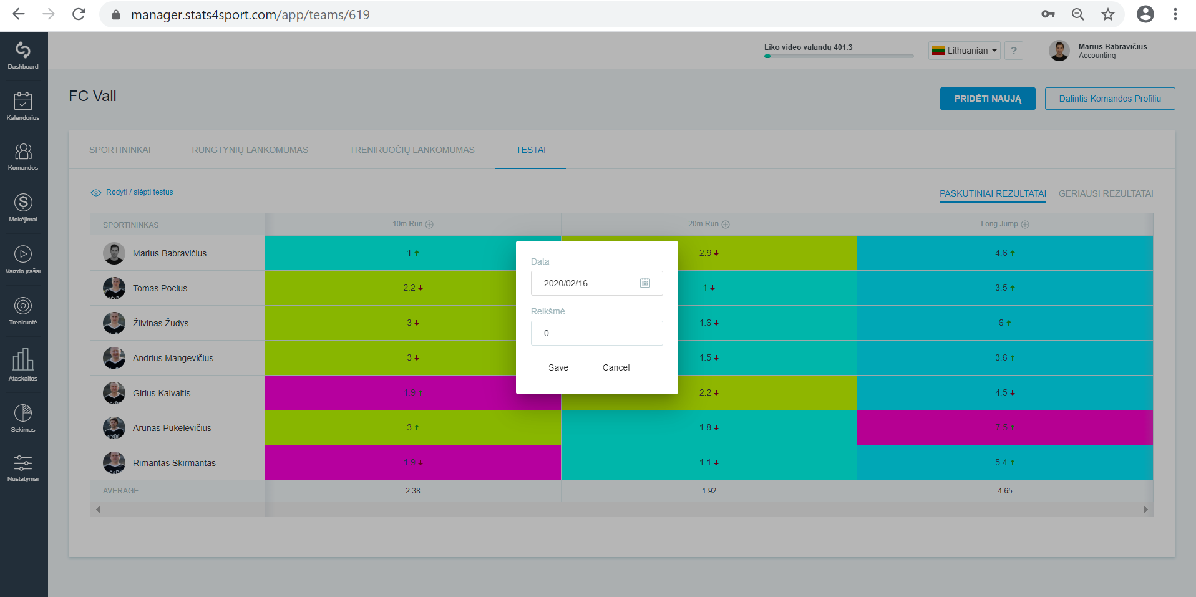Open Kalendorius in the sidebar
The image size is (1196, 597).
click(x=23, y=106)
